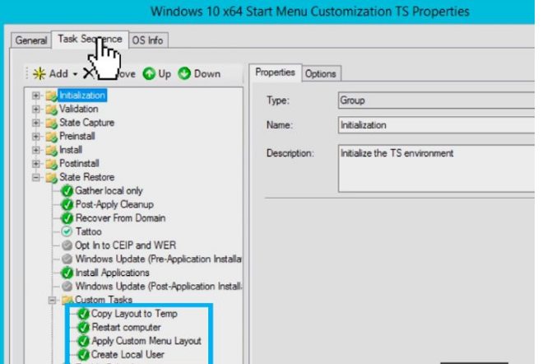Viewport: 552px width, 364px height.
Task: Click Install Applications check icon
Action: [67, 273]
